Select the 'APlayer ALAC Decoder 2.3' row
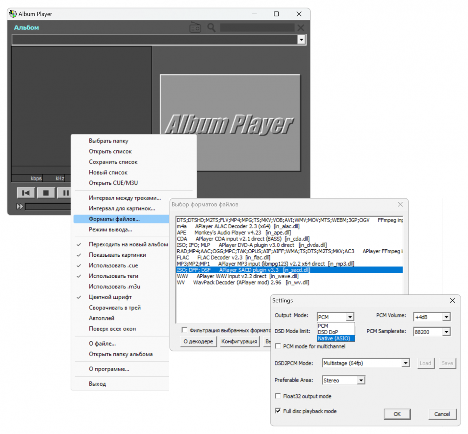Image resolution: width=468 pixels, height=434 pixels. tap(289, 226)
